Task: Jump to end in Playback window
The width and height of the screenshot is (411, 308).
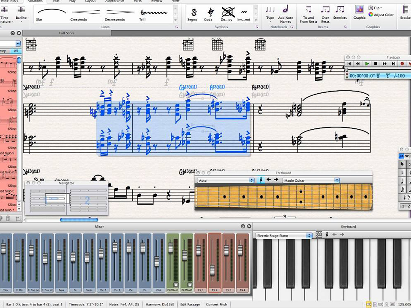Action: (x=393, y=63)
